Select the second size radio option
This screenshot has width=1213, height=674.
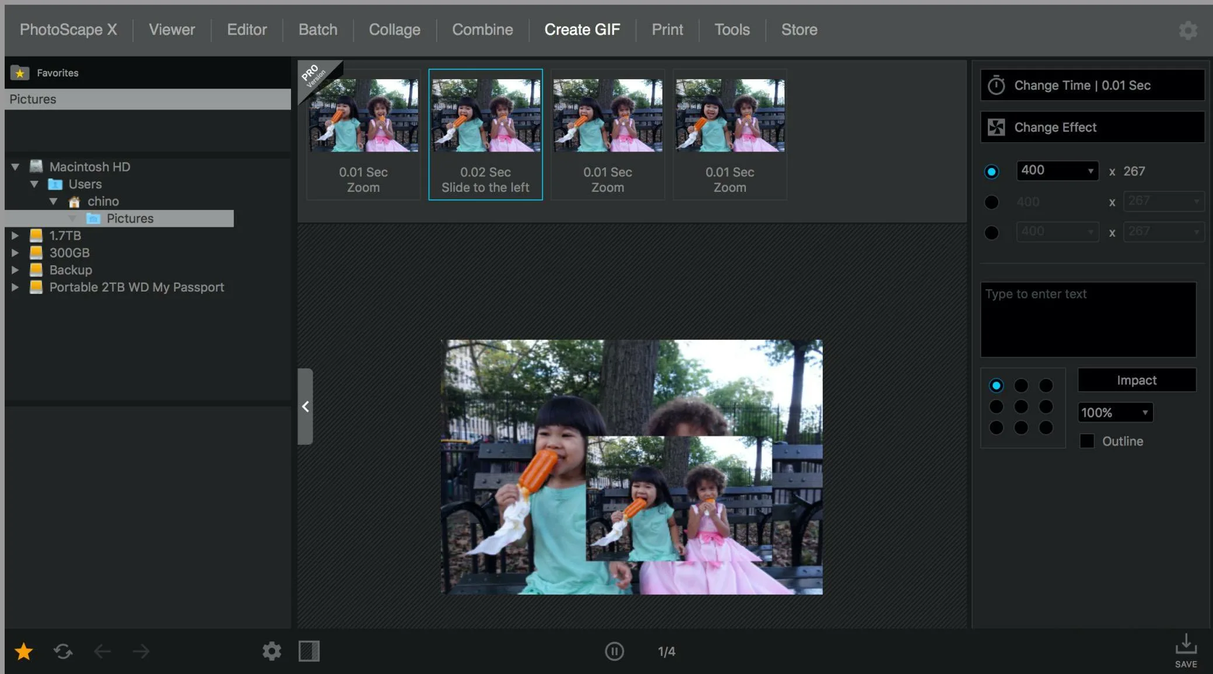[991, 202]
